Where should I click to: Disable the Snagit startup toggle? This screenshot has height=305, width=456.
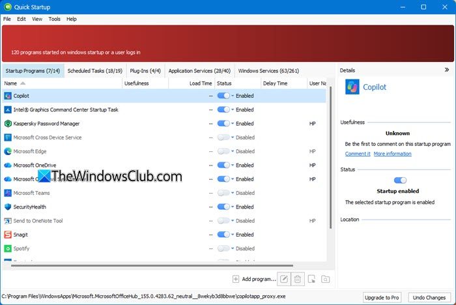[x=223, y=235]
